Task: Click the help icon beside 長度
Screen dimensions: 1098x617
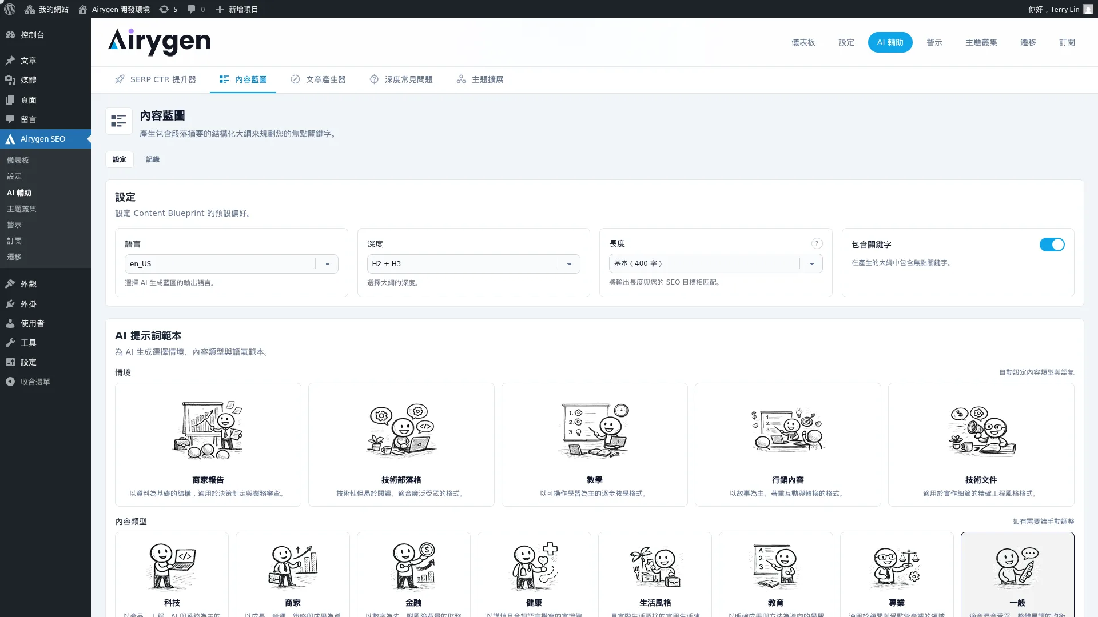Action: [817, 243]
